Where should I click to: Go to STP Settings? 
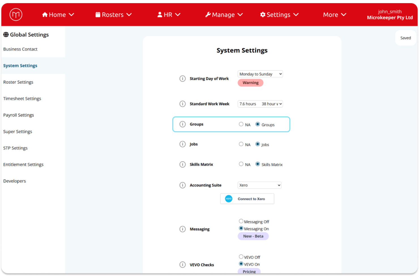[15, 148]
